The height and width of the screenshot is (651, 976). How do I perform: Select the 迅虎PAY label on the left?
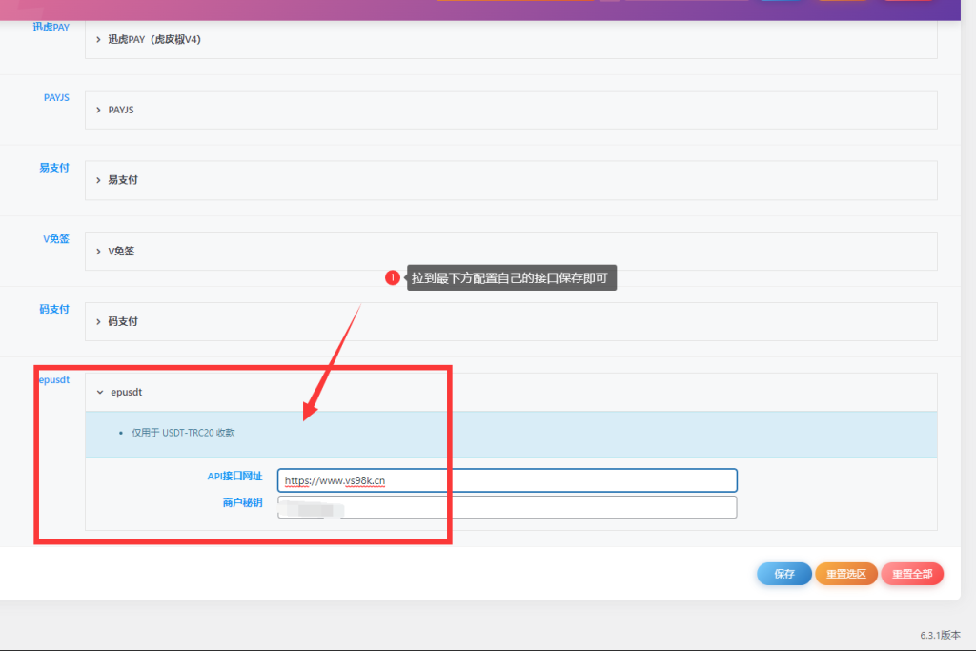[x=51, y=27]
